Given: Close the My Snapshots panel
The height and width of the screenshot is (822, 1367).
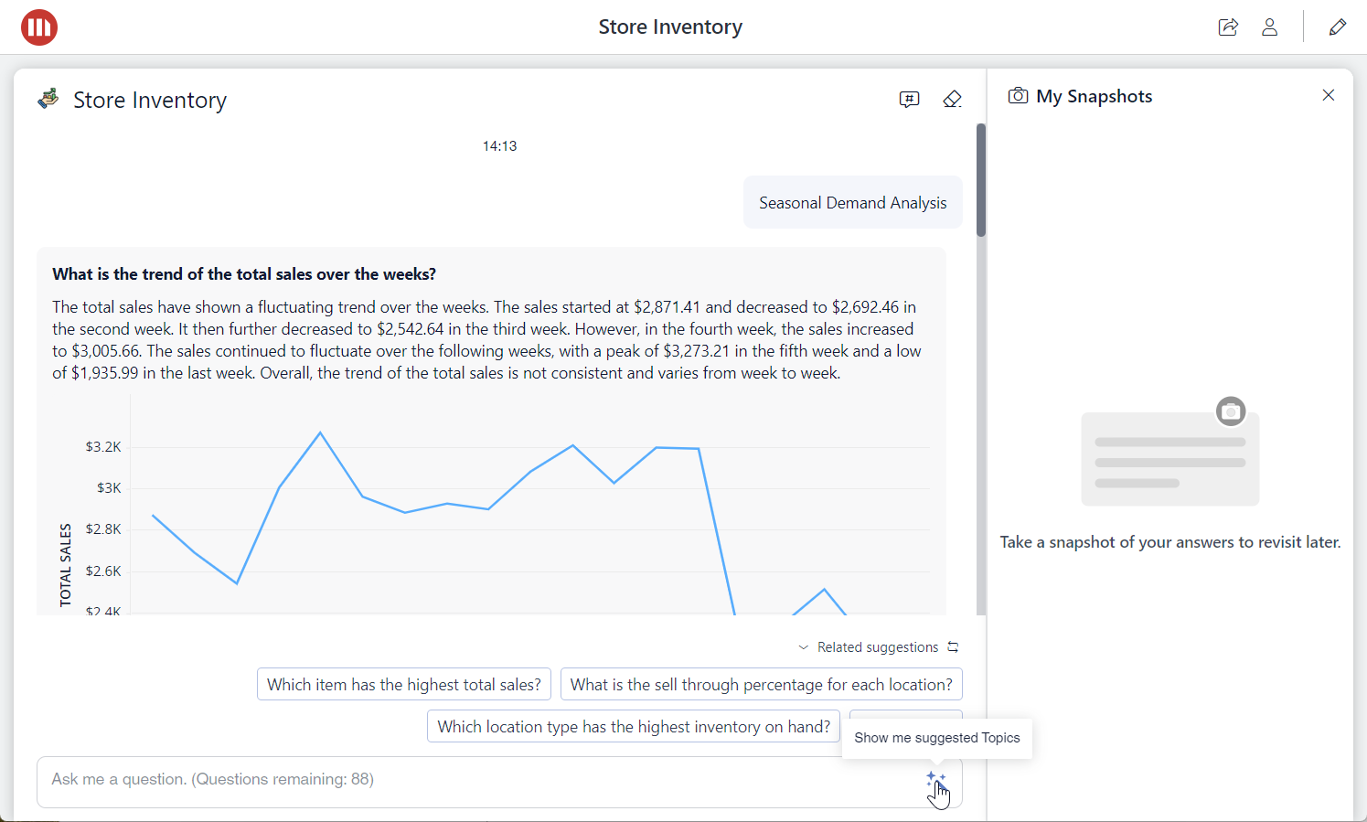Looking at the screenshot, I should pyautogui.click(x=1329, y=95).
